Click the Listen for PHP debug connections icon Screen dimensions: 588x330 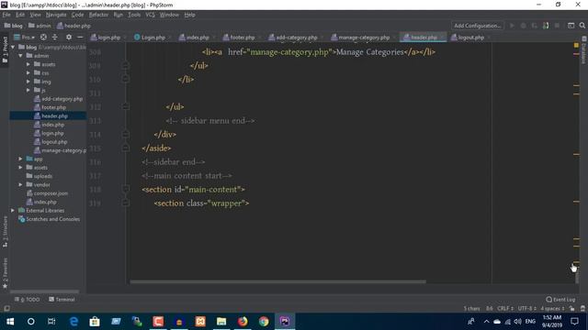coord(546,26)
